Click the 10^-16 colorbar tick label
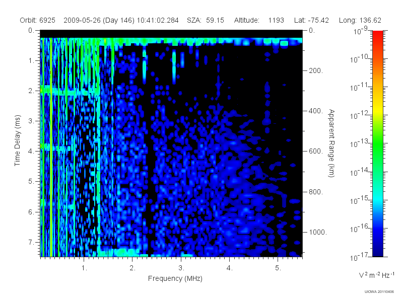This screenshot has width=403, height=302. [360, 228]
